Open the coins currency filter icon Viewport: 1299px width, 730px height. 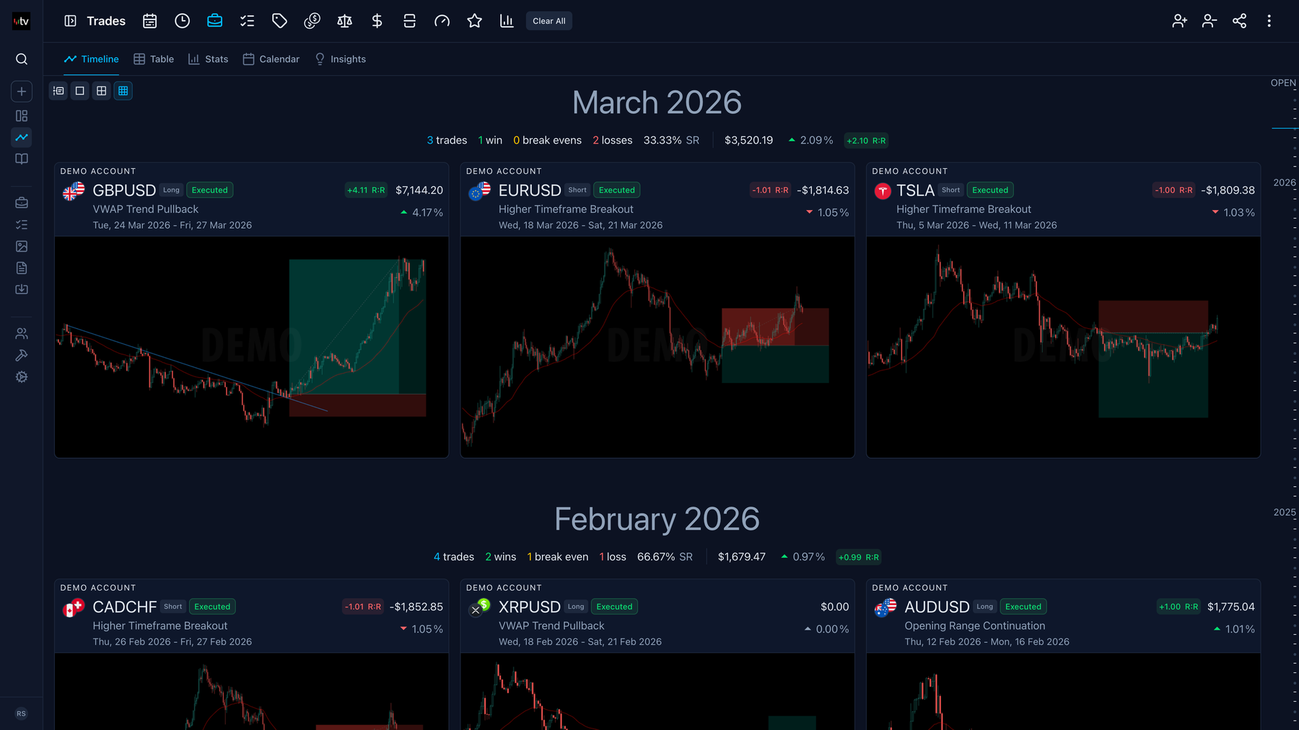click(x=312, y=21)
